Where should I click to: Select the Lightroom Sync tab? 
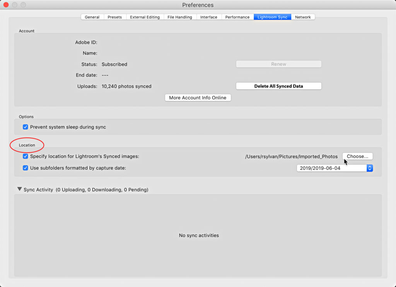(272, 17)
